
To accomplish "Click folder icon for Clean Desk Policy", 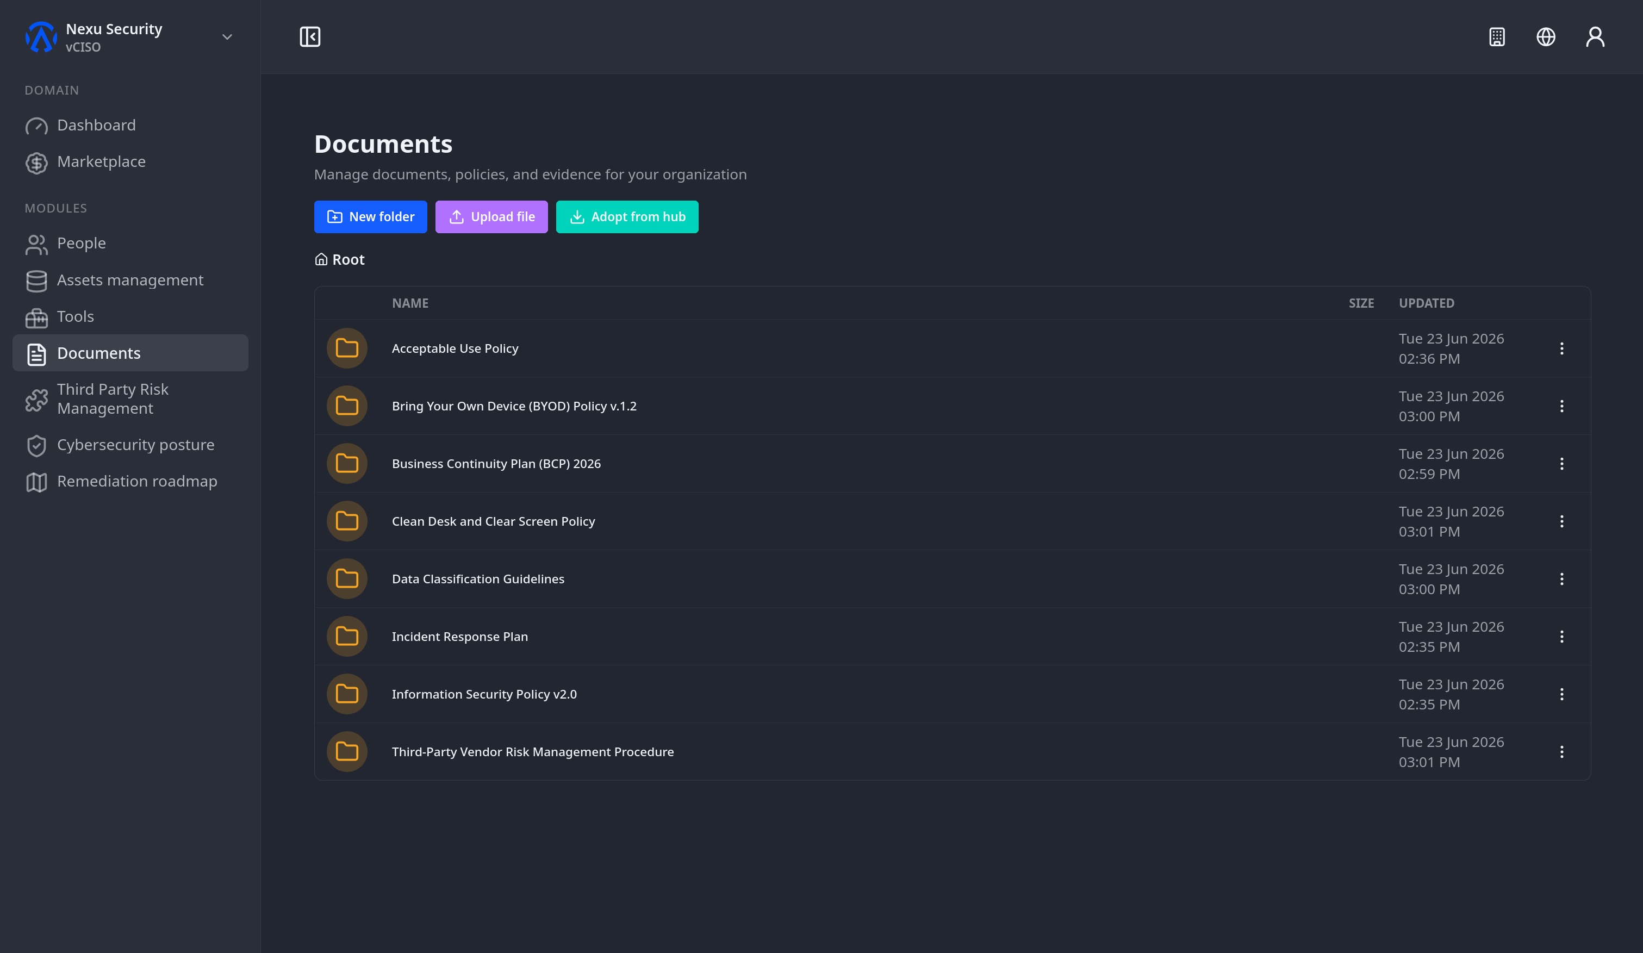I will (x=347, y=521).
